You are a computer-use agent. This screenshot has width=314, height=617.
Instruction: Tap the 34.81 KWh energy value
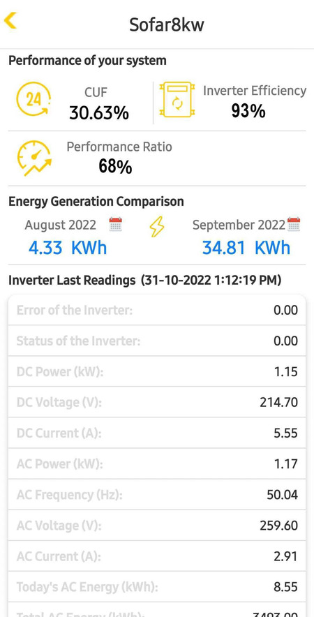246,248
